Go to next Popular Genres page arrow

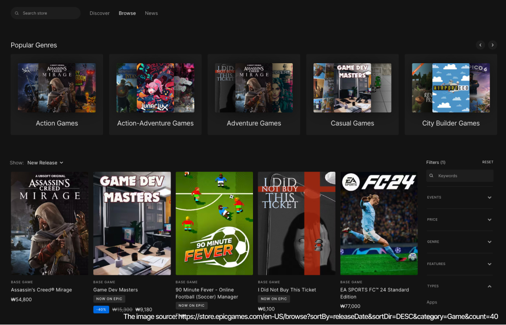coord(492,45)
